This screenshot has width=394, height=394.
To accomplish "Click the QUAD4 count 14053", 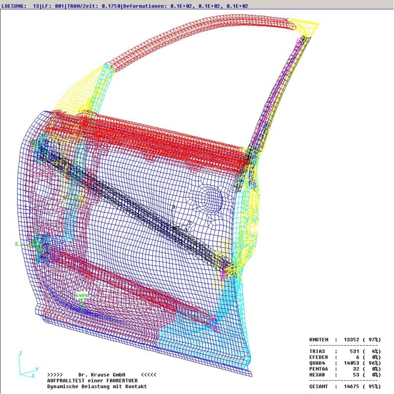I will (352, 363).
